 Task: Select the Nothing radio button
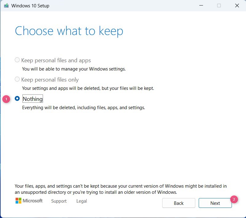point(17,98)
